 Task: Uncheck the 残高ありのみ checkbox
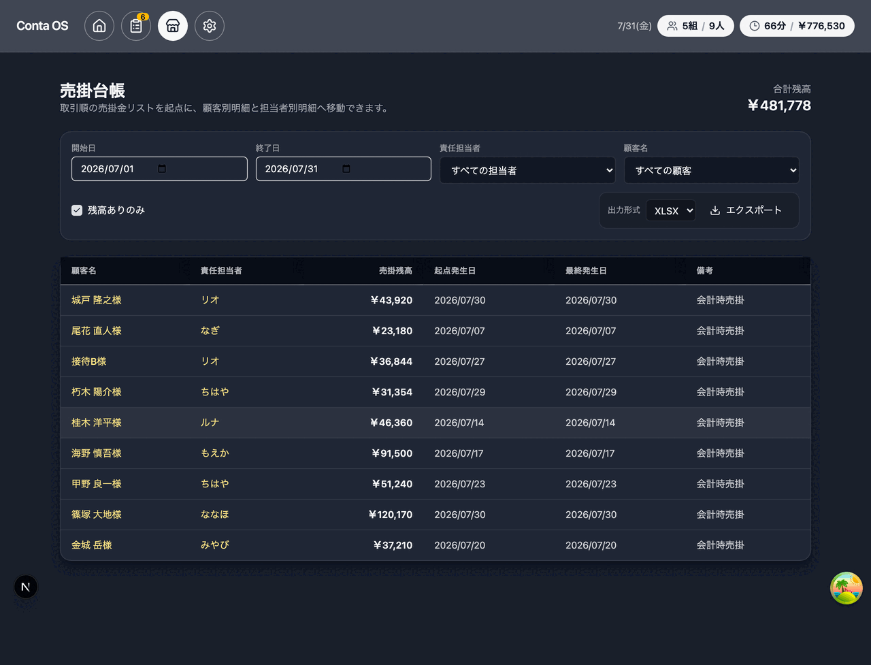coord(77,210)
